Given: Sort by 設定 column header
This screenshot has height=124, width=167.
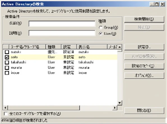Looking at the screenshot, I should point(69,47).
